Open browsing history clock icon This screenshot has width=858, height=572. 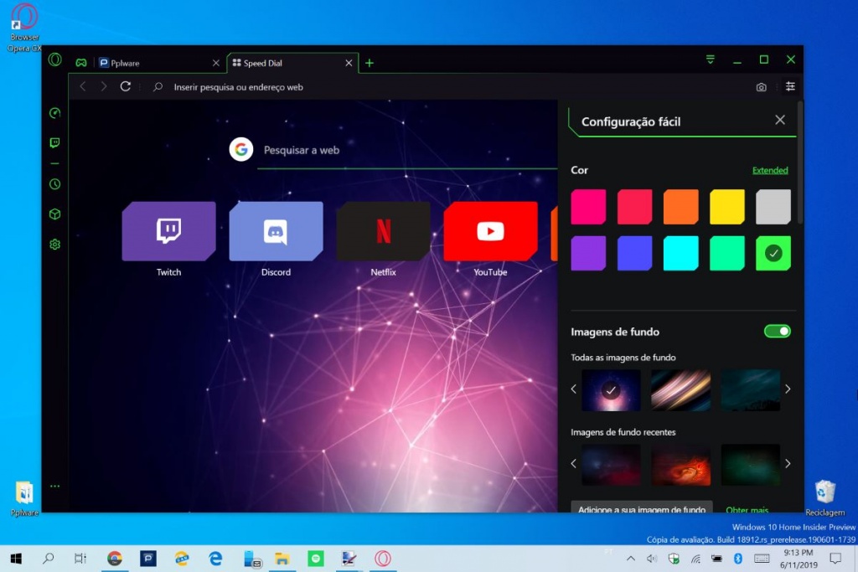[x=54, y=184]
